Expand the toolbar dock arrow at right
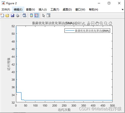The height and width of the screenshot is (113, 125). point(123,10)
